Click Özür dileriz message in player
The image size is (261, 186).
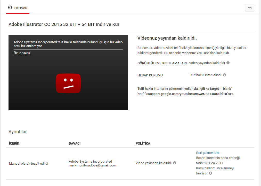[x=22, y=53]
